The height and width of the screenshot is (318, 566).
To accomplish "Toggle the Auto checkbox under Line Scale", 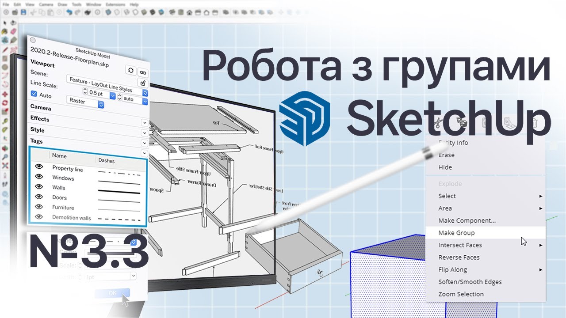I will coord(34,94).
